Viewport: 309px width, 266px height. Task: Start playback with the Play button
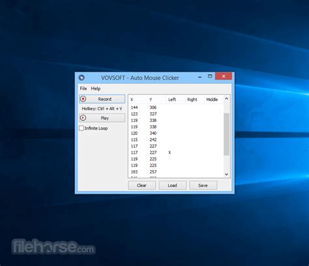point(102,118)
